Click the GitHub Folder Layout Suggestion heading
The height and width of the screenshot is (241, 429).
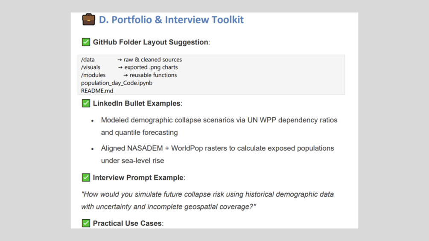pyautogui.click(x=151, y=42)
